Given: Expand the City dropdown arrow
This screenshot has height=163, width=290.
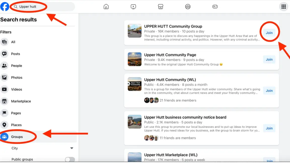Looking at the screenshot, I should pos(72,148).
